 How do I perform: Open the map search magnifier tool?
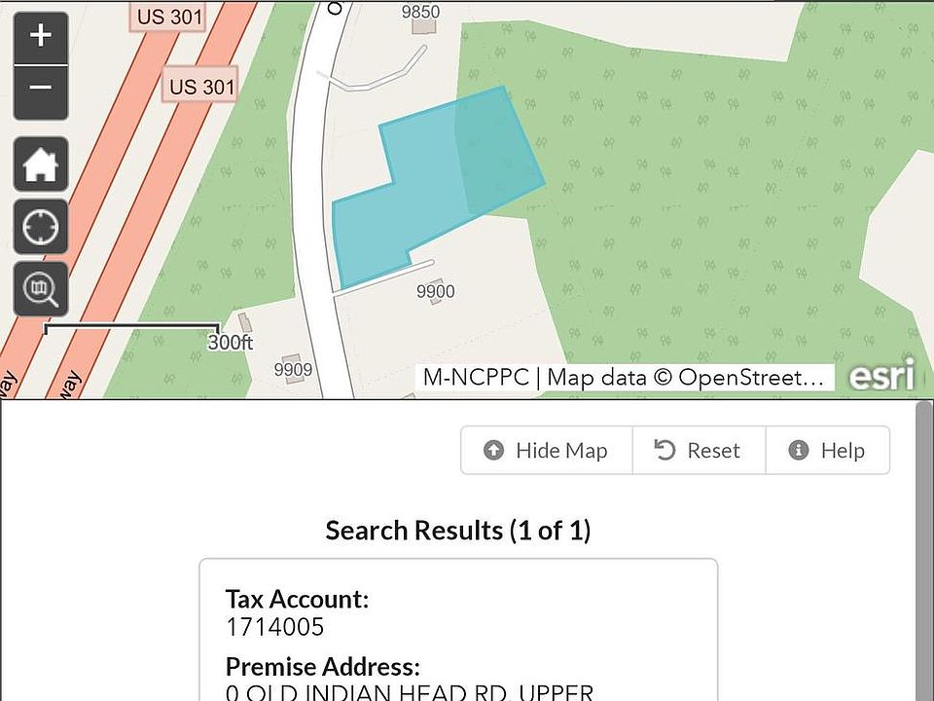[40, 289]
